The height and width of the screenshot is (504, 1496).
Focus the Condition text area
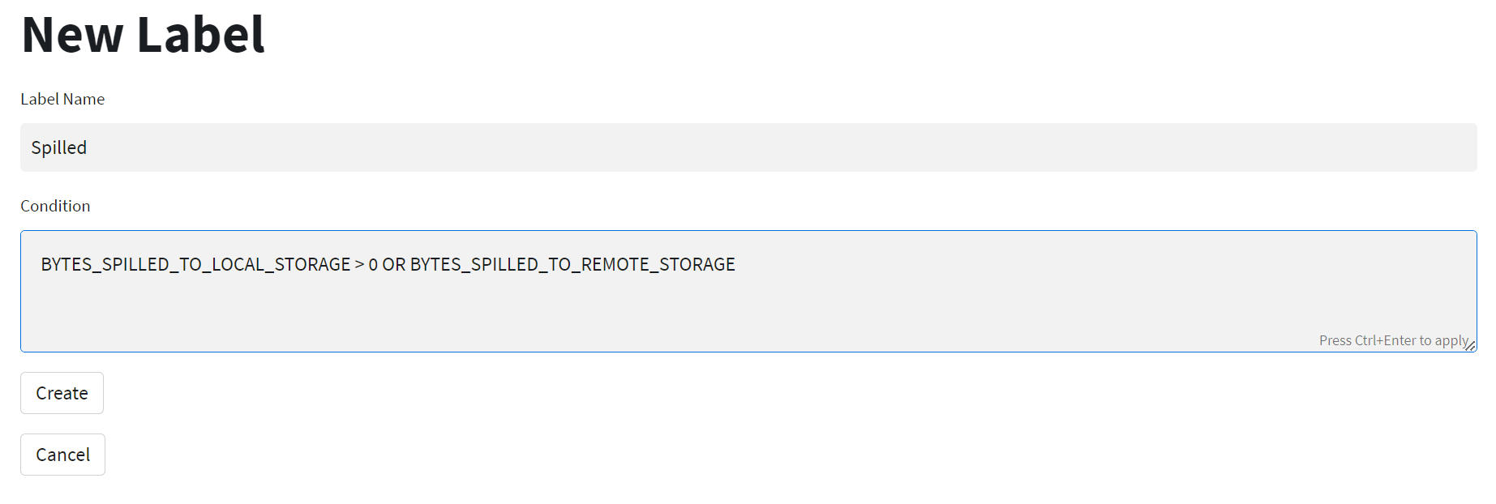click(748, 291)
